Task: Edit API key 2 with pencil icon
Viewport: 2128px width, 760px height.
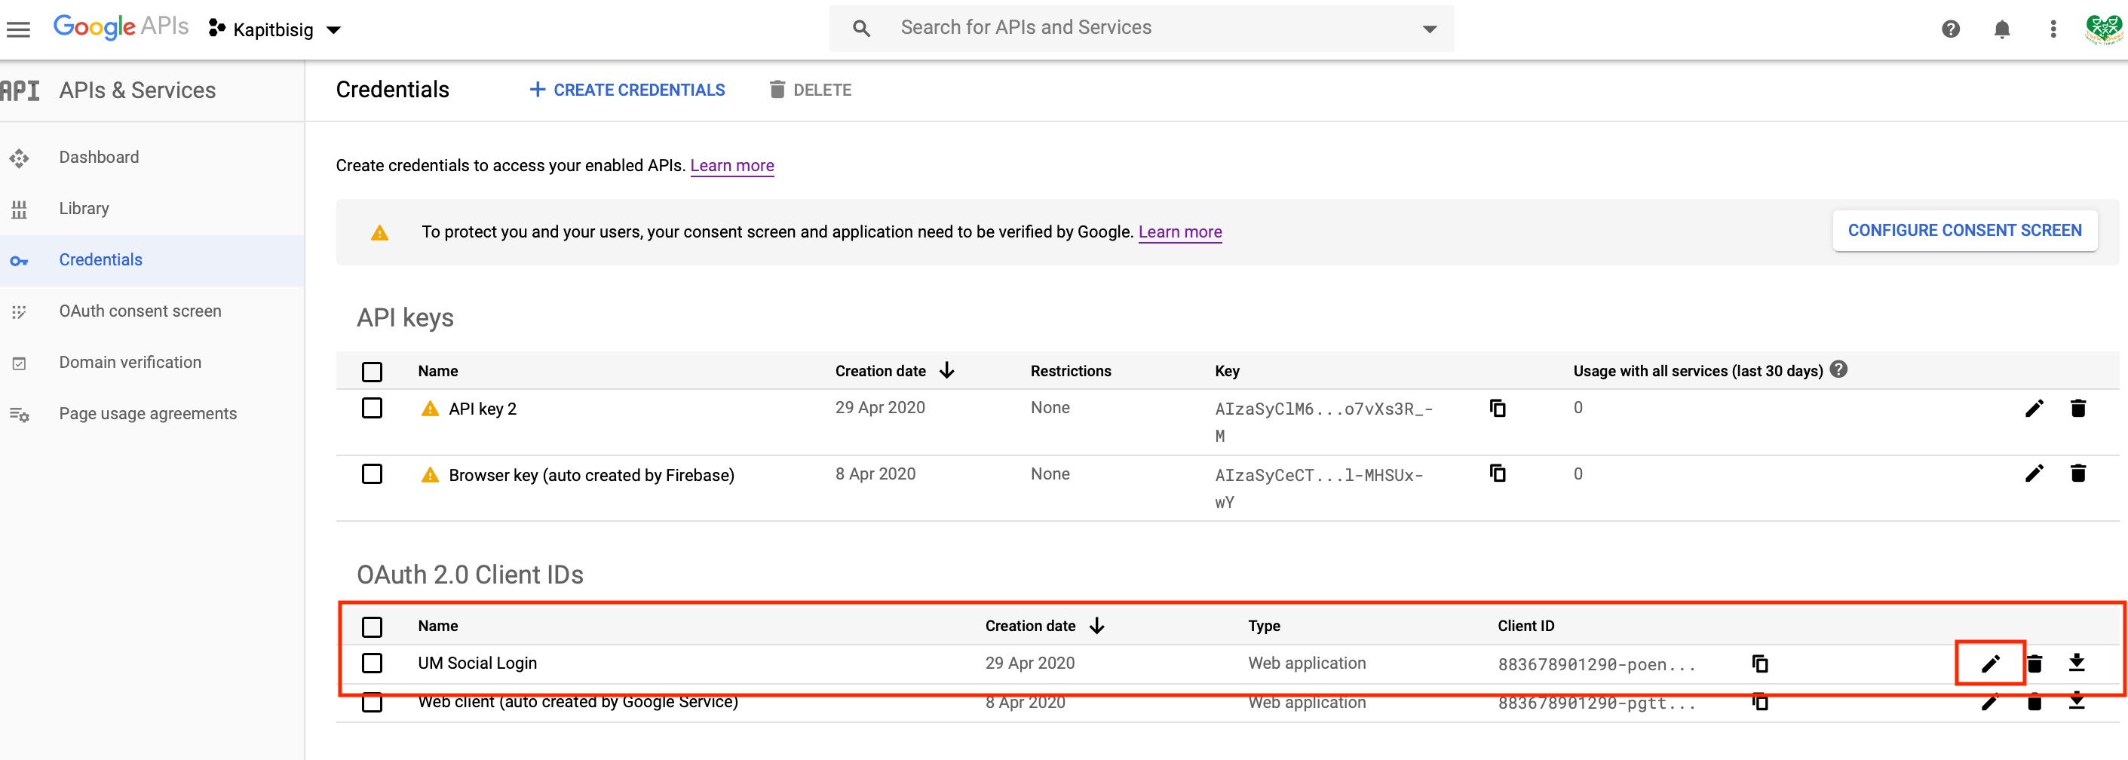Action: [x=2034, y=408]
